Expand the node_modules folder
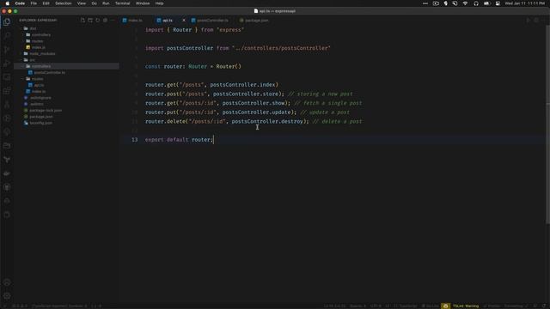The height and width of the screenshot is (309, 550). [67, 53]
